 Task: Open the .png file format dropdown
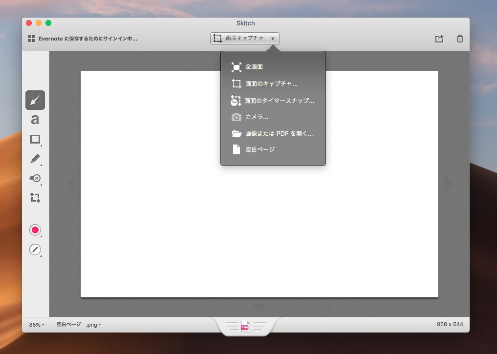click(x=93, y=325)
